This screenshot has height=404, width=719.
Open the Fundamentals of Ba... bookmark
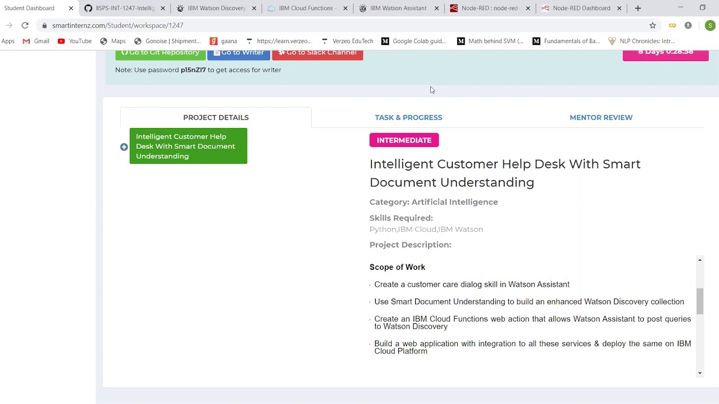(x=566, y=41)
